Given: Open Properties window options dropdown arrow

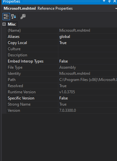Looking at the screenshot, I should 104,1.
